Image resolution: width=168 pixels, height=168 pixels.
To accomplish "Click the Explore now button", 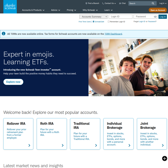I will (x=13, y=82).
